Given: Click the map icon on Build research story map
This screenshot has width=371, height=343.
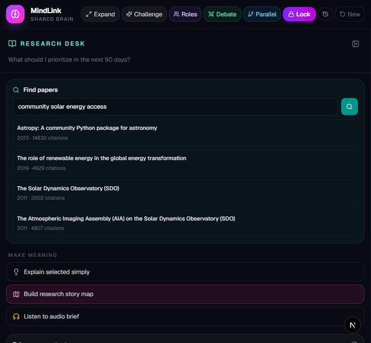Looking at the screenshot, I should [x=16, y=295].
